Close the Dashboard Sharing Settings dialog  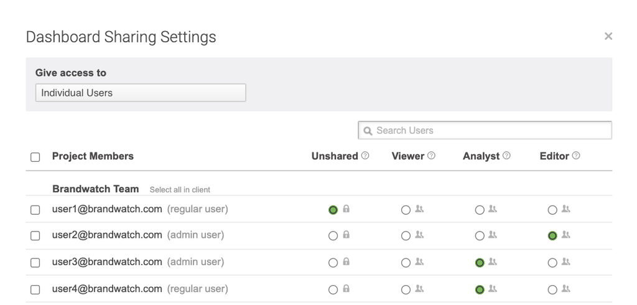(608, 36)
